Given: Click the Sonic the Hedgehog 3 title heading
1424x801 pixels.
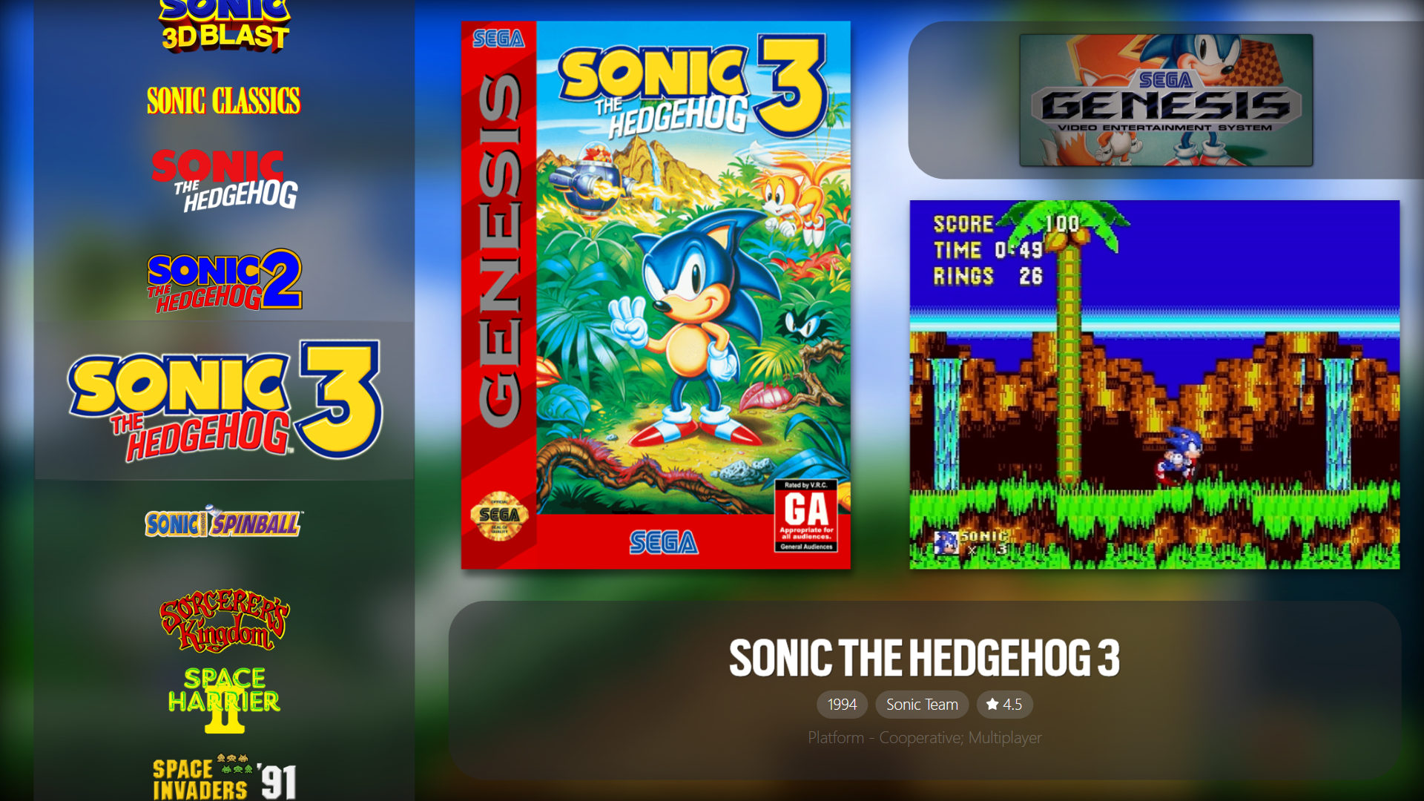Looking at the screenshot, I should (x=924, y=658).
